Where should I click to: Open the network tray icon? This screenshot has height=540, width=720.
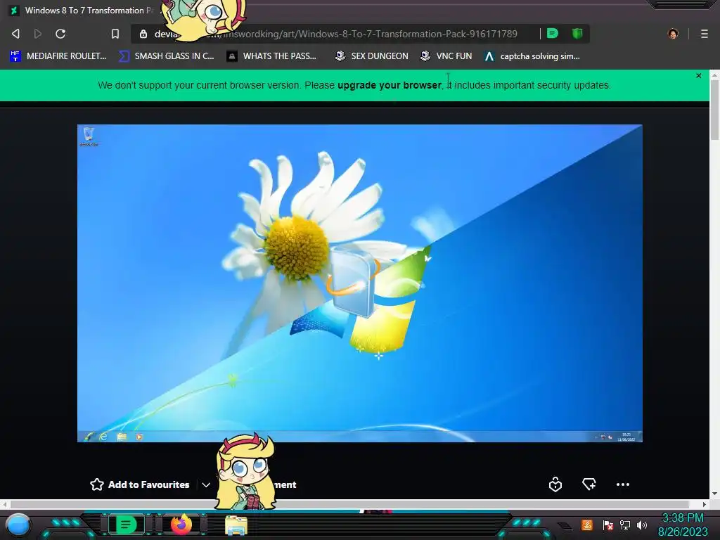tap(625, 525)
